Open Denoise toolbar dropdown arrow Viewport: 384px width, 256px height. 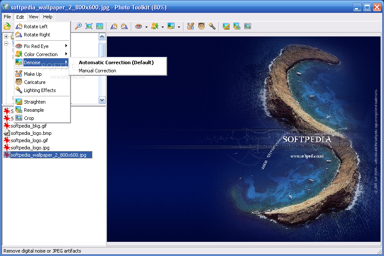pos(179,27)
